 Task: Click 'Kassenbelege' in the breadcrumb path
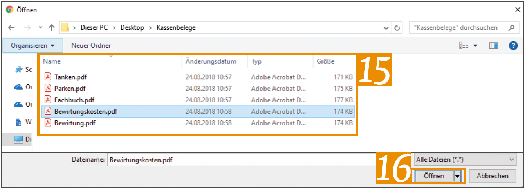point(176,28)
